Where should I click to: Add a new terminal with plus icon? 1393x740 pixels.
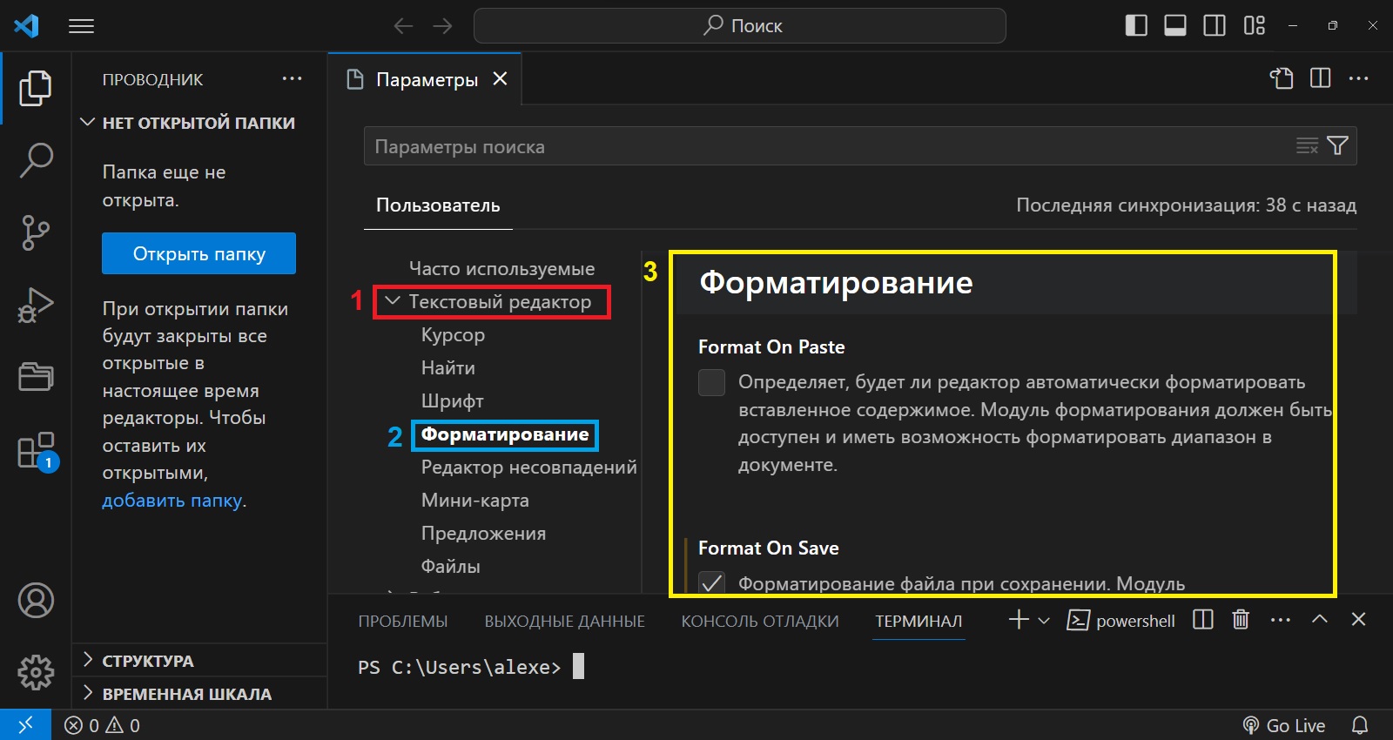click(x=1019, y=620)
